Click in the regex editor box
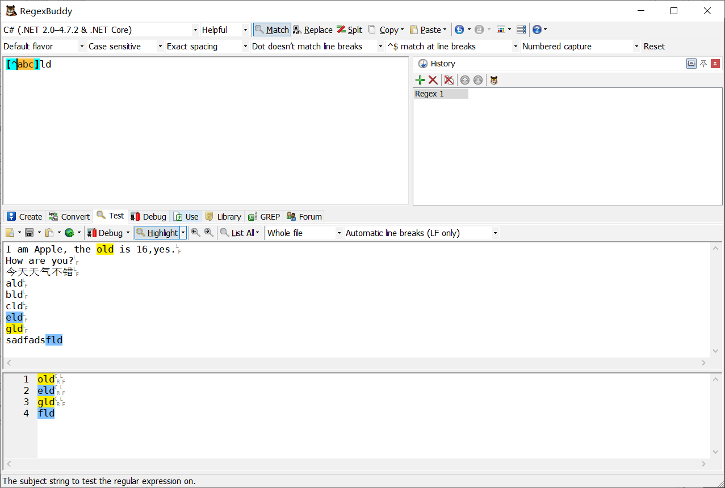725x488 pixels. click(x=206, y=131)
